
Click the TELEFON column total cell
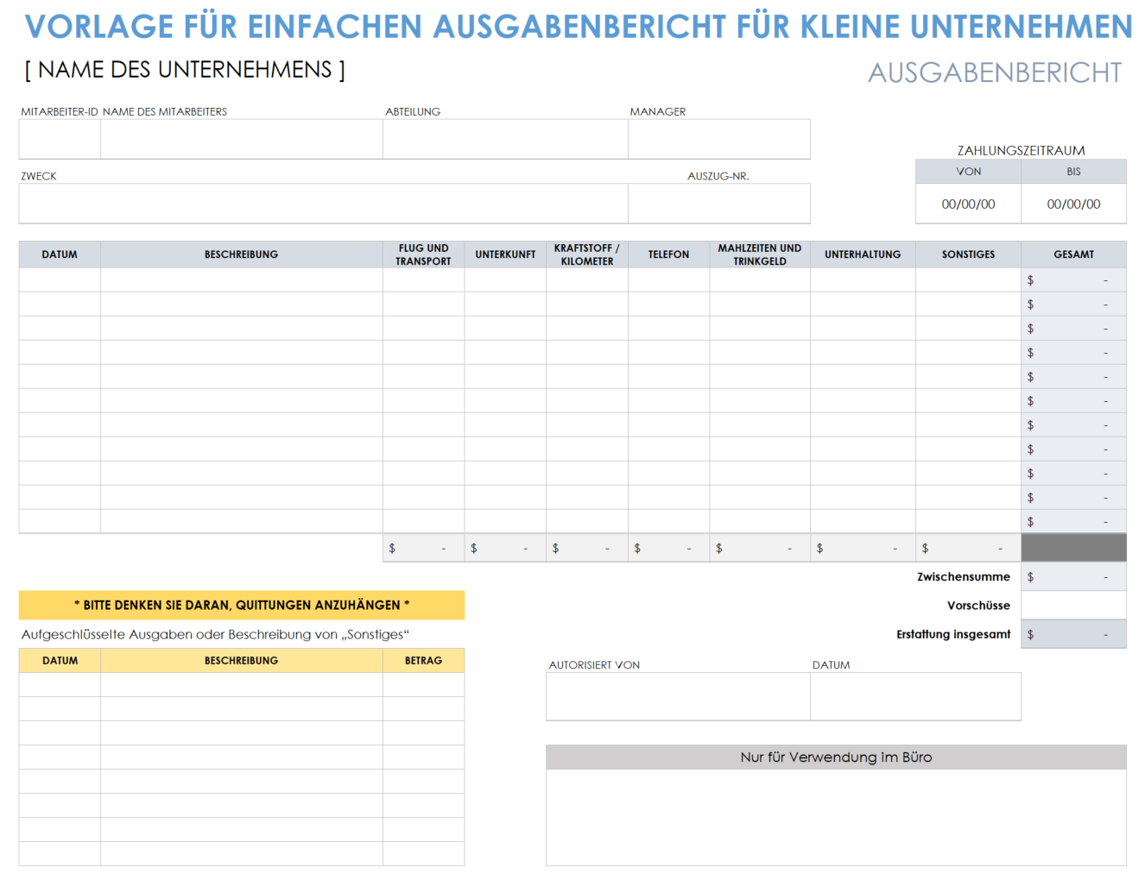click(x=669, y=548)
